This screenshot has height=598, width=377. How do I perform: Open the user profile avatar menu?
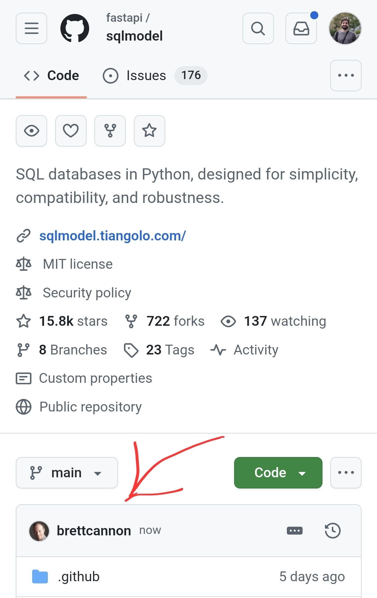(x=345, y=28)
